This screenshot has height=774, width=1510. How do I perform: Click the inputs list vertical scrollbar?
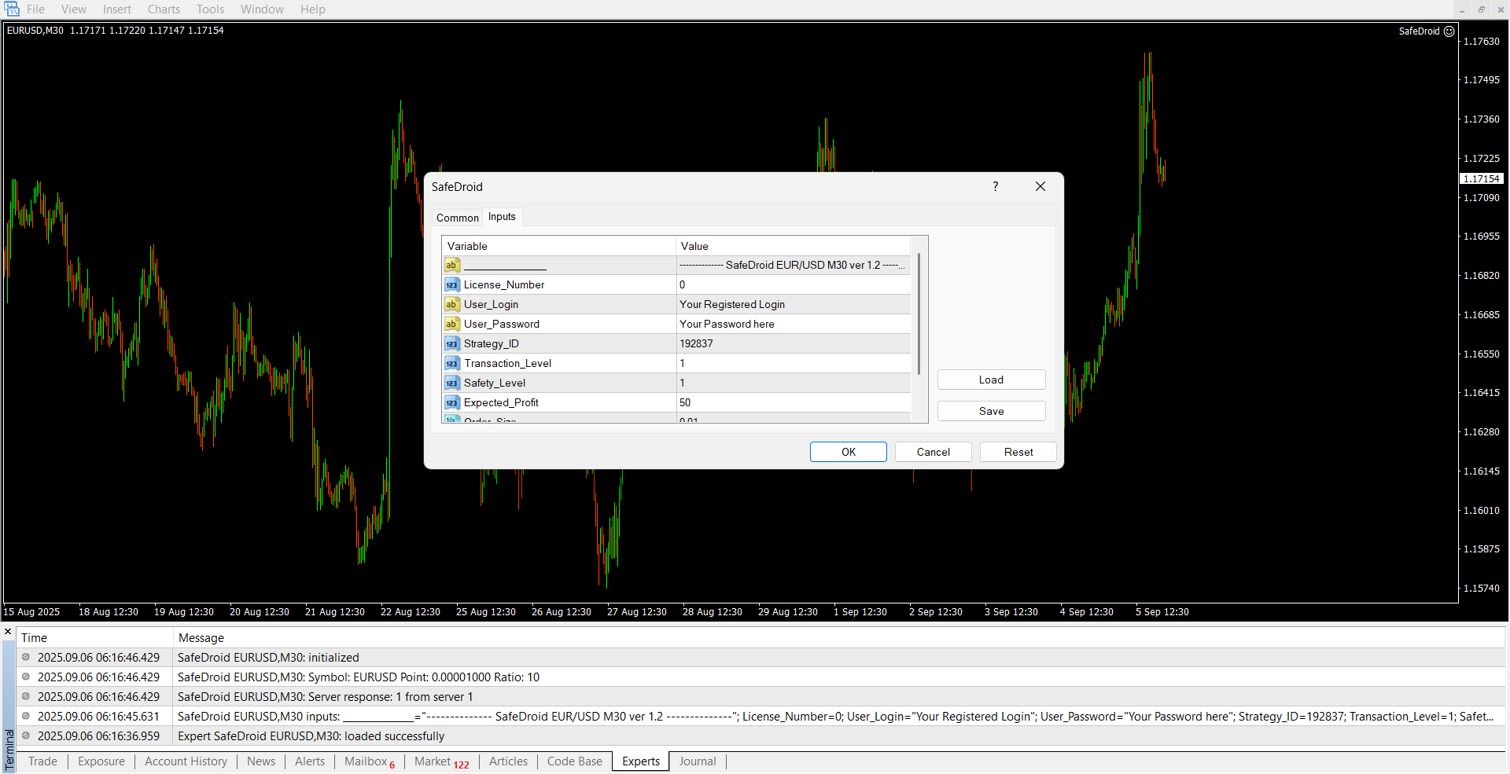point(919,314)
